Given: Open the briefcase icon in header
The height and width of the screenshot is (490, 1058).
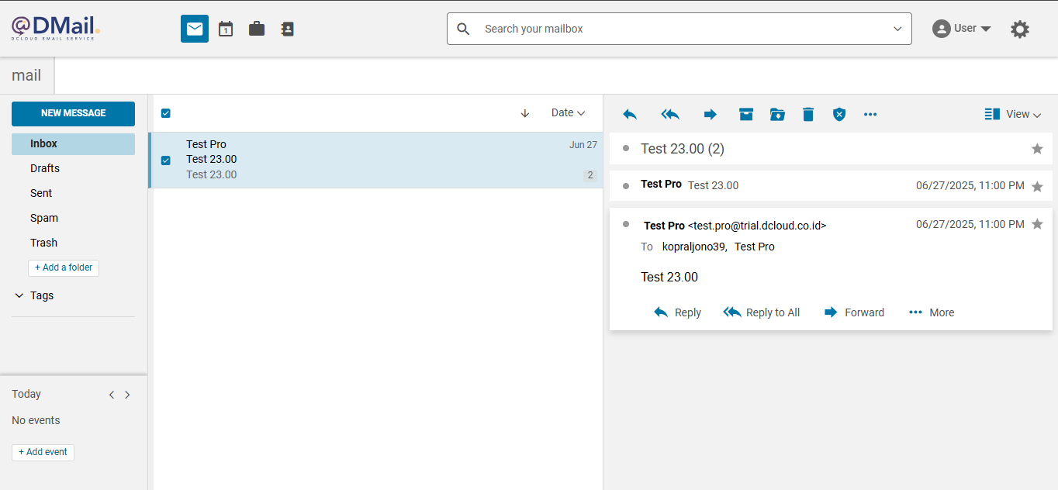Looking at the screenshot, I should tap(257, 29).
